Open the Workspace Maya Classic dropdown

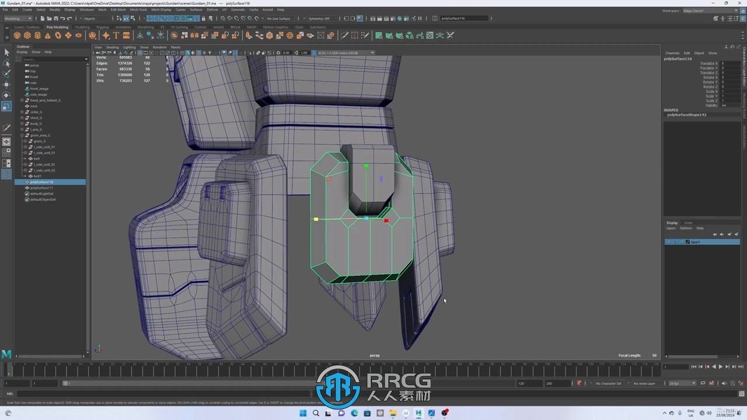tap(710, 10)
